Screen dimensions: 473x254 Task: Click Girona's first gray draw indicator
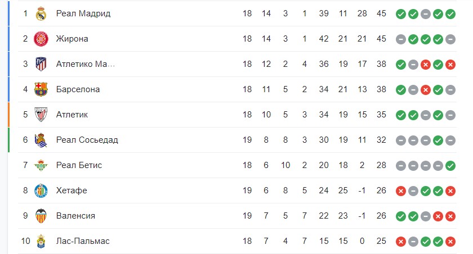click(x=401, y=39)
